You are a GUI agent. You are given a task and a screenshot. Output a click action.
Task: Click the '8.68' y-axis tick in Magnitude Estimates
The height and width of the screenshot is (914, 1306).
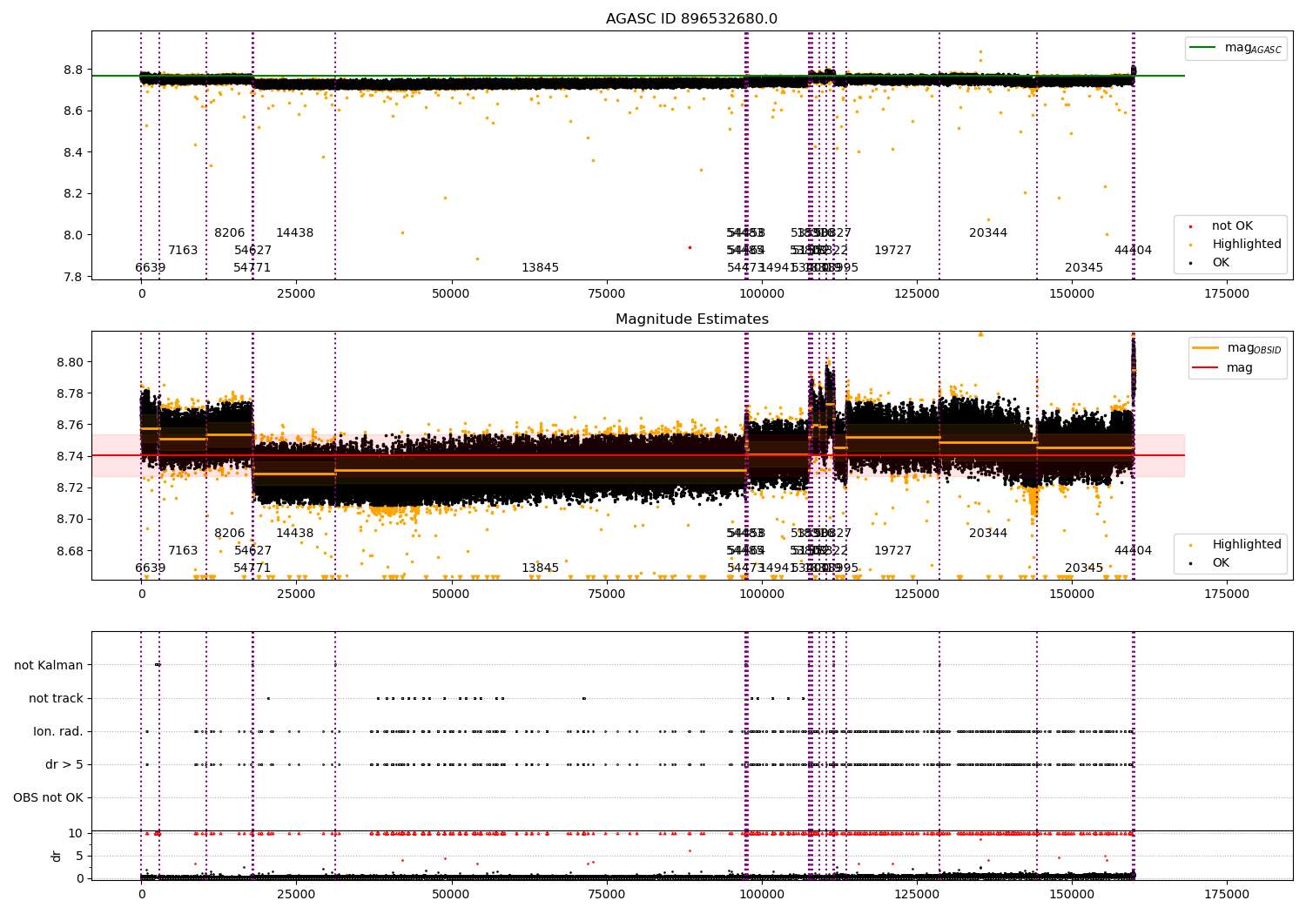[70, 551]
